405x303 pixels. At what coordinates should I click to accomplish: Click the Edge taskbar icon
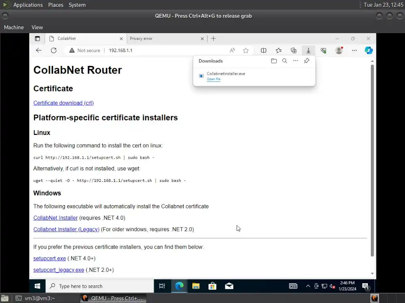179,286
